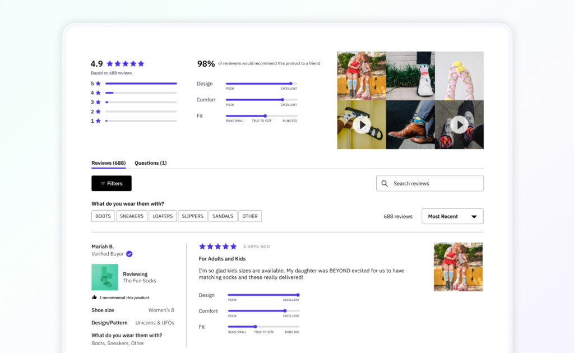Click the 'For Adults and Kids' review title

click(222, 259)
